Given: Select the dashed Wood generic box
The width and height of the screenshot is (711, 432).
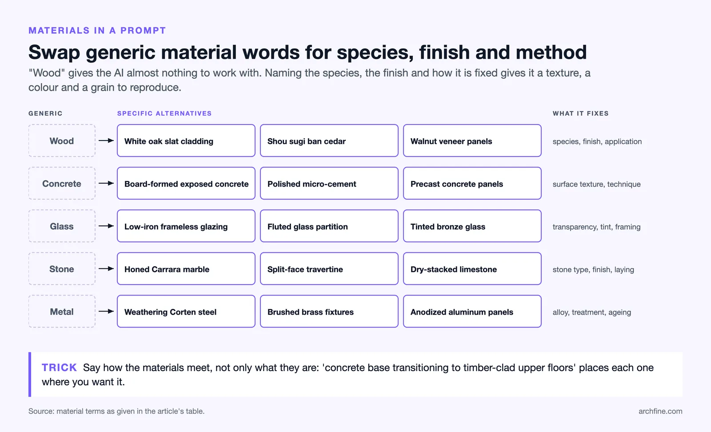Looking at the screenshot, I should click(x=62, y=140).
